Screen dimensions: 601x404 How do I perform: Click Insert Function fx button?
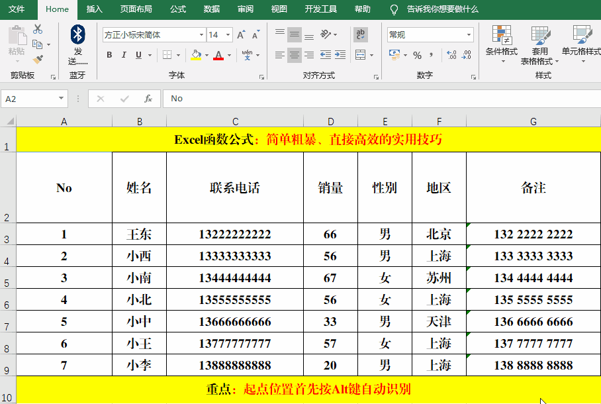pos(148,99)
